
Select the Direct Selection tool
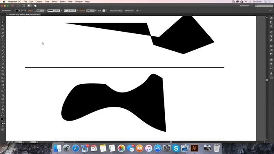point(3,22)
